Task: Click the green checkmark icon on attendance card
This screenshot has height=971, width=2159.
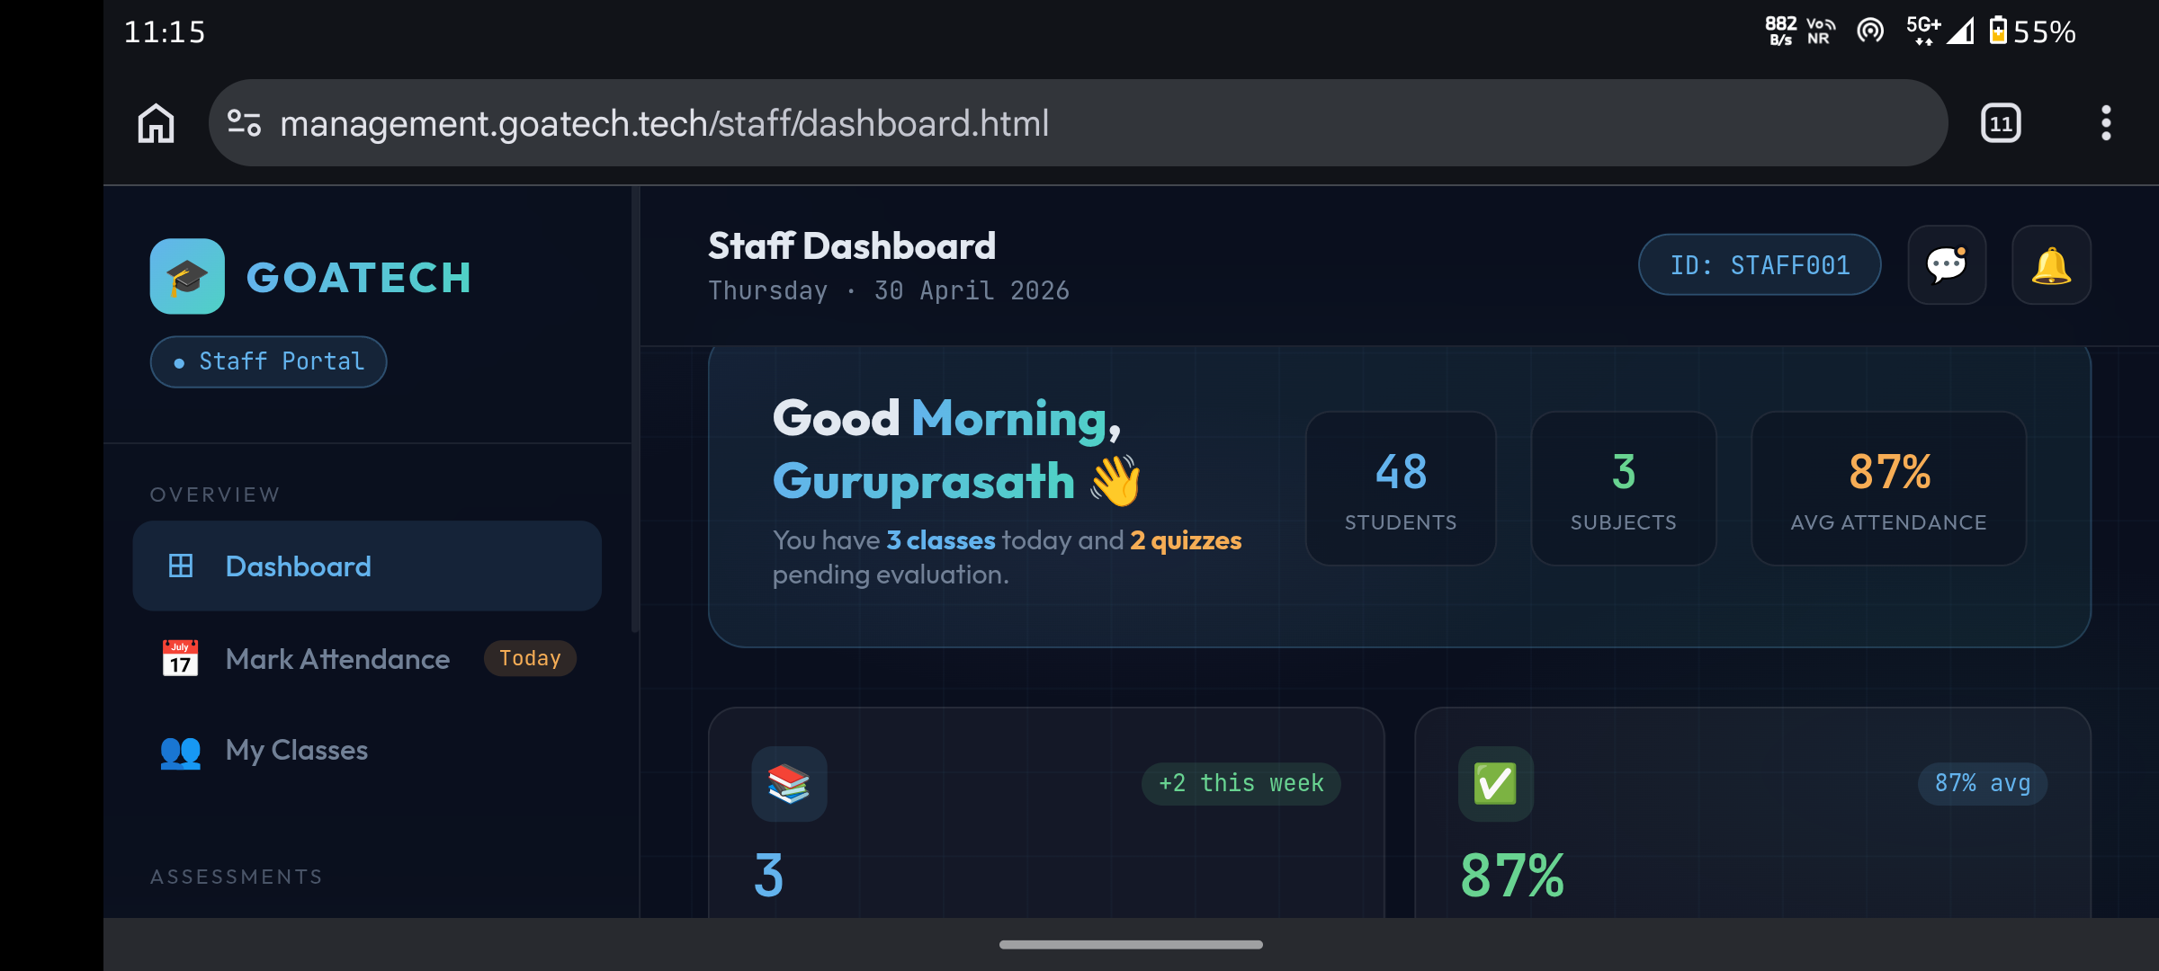Action: click(x=1495, y=784)
